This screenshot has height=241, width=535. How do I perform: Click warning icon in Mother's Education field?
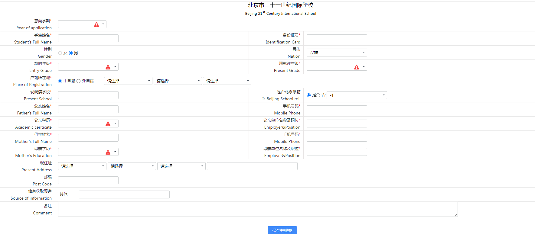pyautogui.click(x=108, y=152)
